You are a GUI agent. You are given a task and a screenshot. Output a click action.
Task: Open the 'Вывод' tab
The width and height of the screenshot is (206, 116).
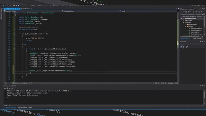(x=30, y=107)
